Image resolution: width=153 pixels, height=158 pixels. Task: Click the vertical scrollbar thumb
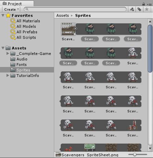coord(150,48)
